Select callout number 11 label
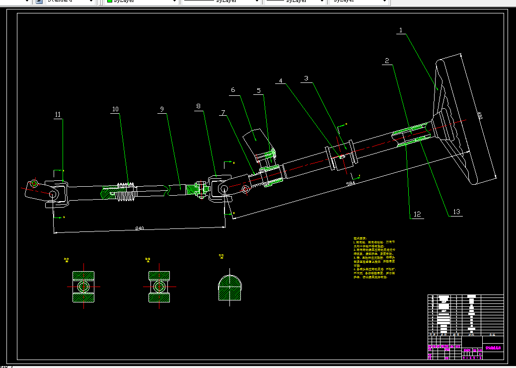Image resolution: width=516 pixels, height=368 pixels. (58, 115)
